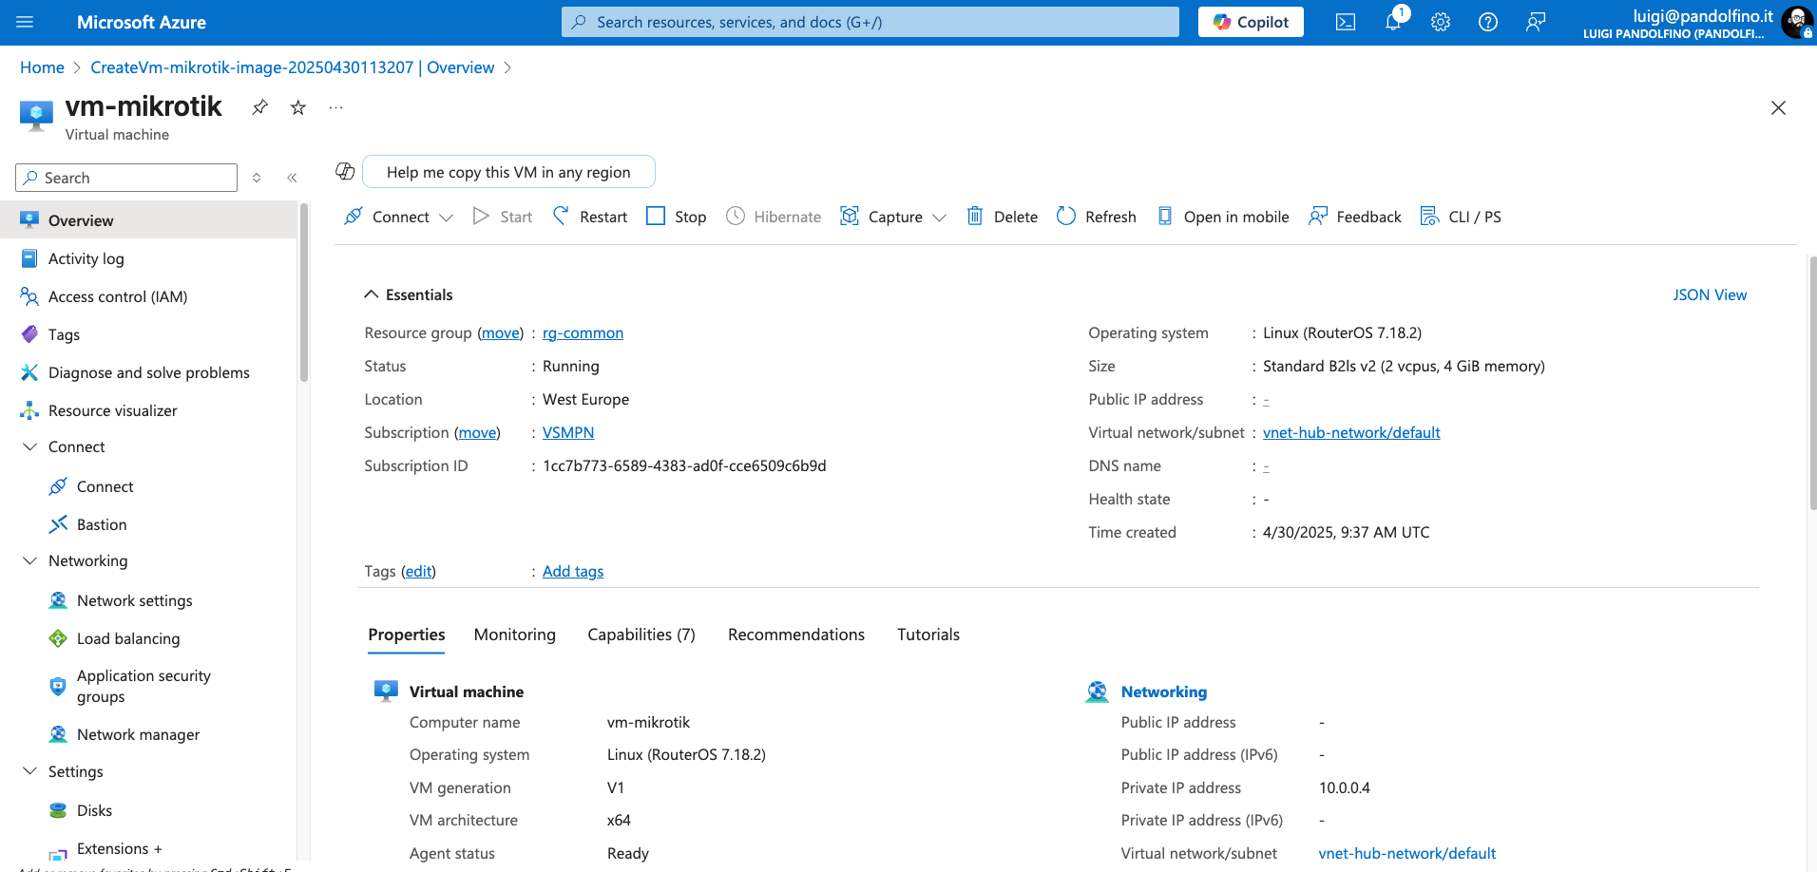Open the Capabilities (7) tab
The width and height of the screenshot is (1817, 872).
[x=641, y=635]
